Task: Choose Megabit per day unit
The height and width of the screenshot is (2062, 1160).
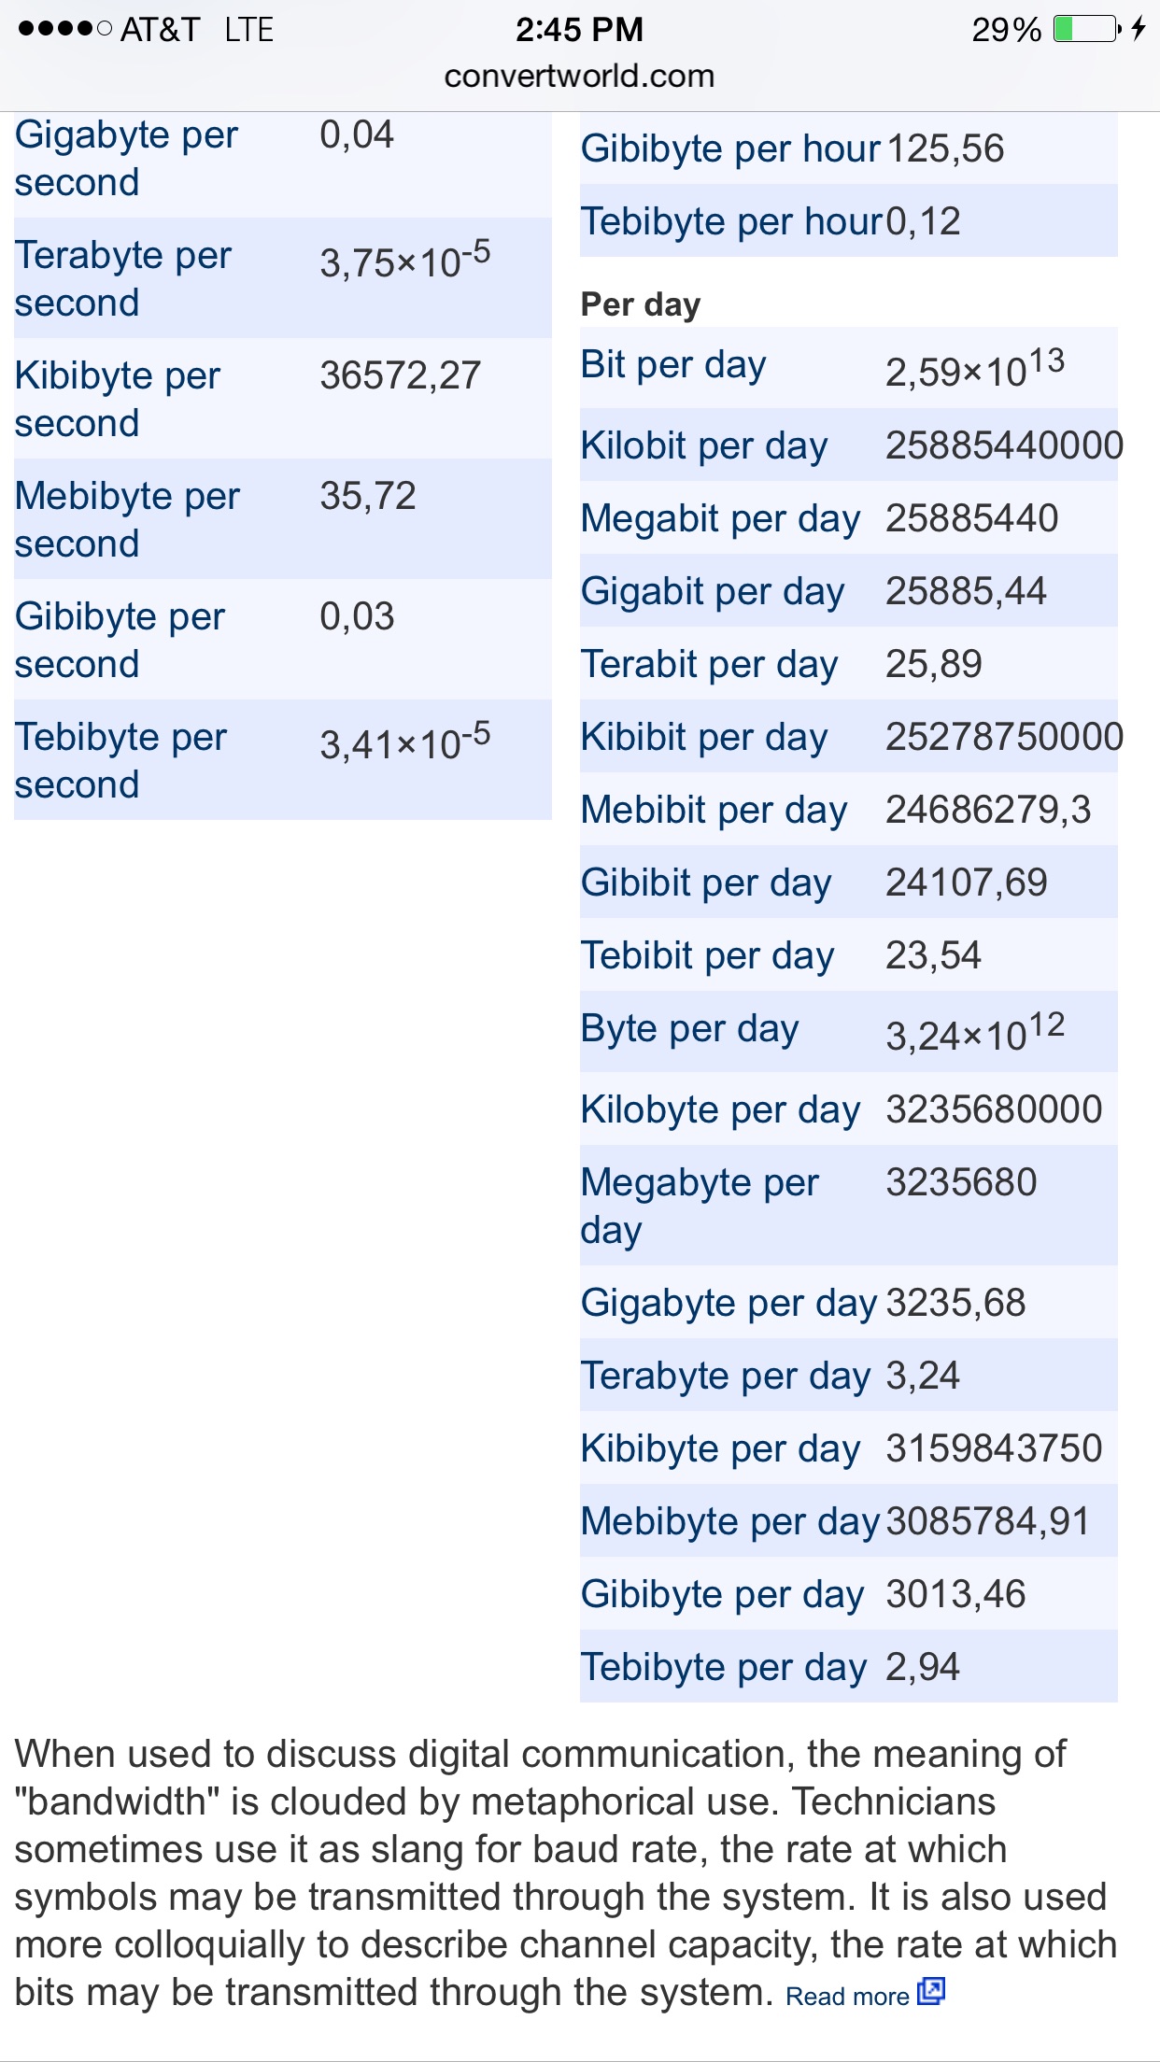Action: tap(720, 518)
